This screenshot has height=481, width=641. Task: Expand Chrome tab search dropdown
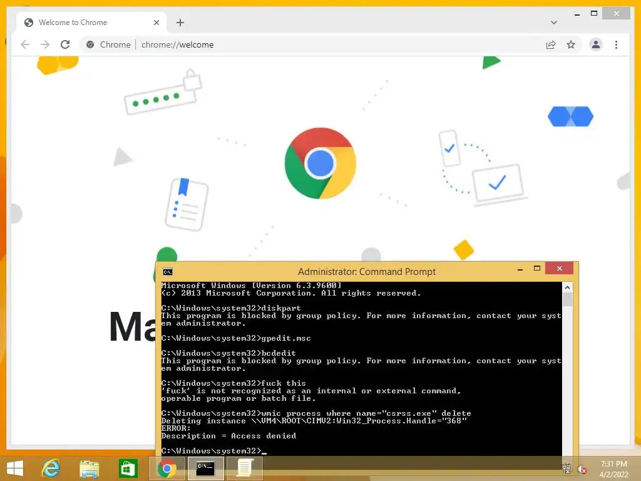click(x=553, y=23)
